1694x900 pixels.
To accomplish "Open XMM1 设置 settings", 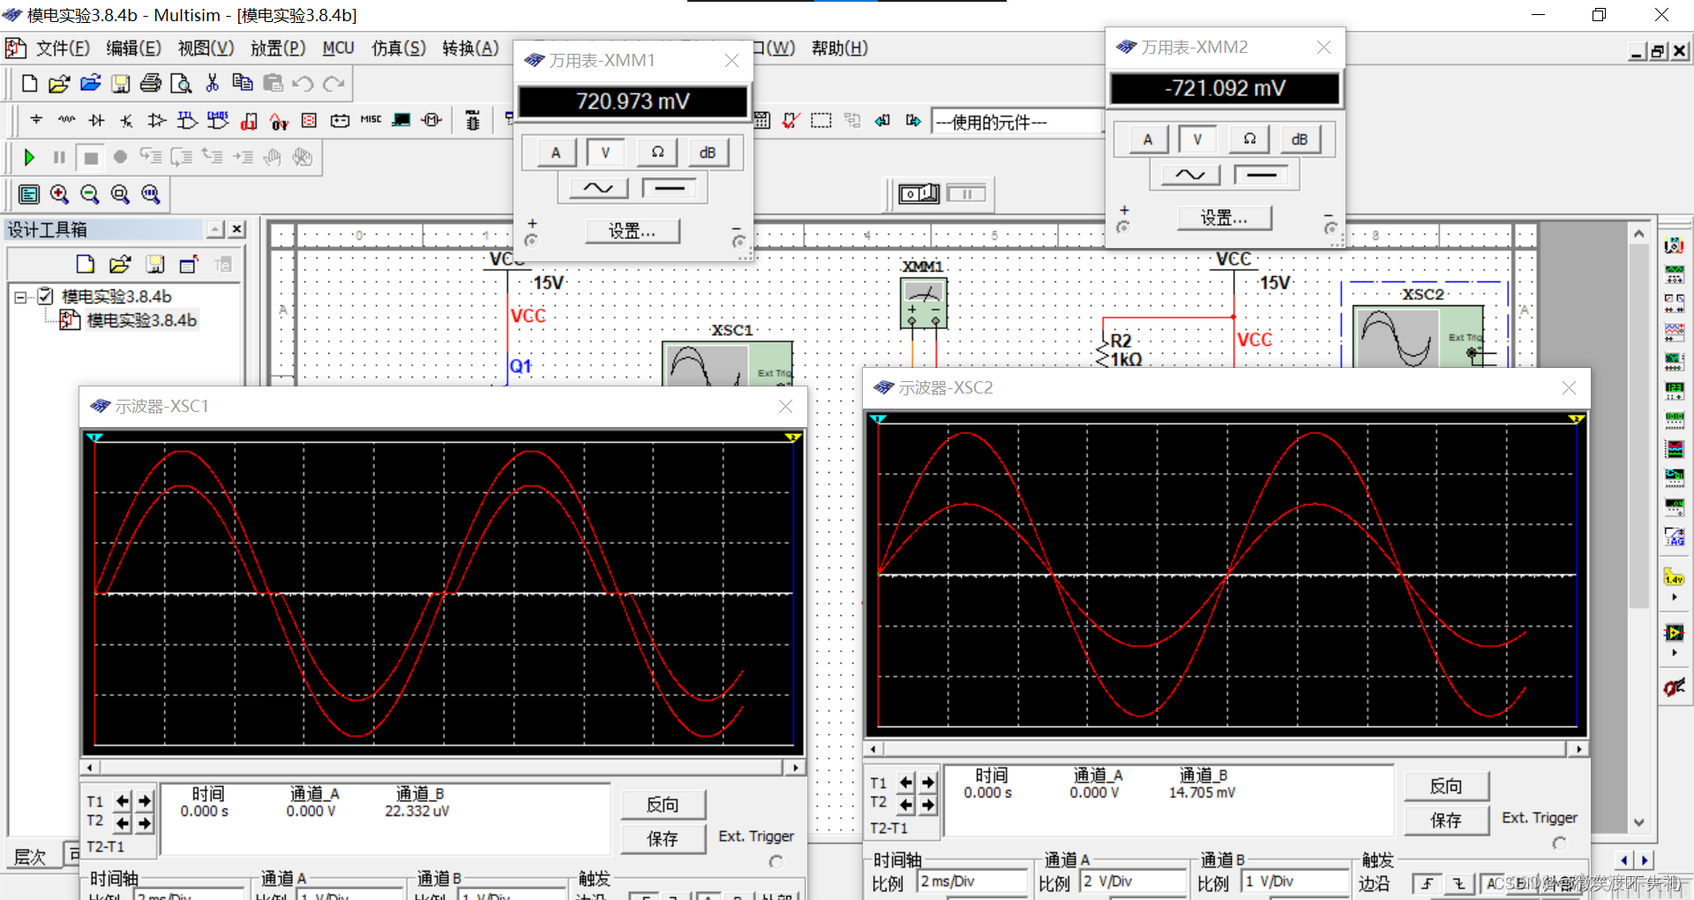I will 632,231.
